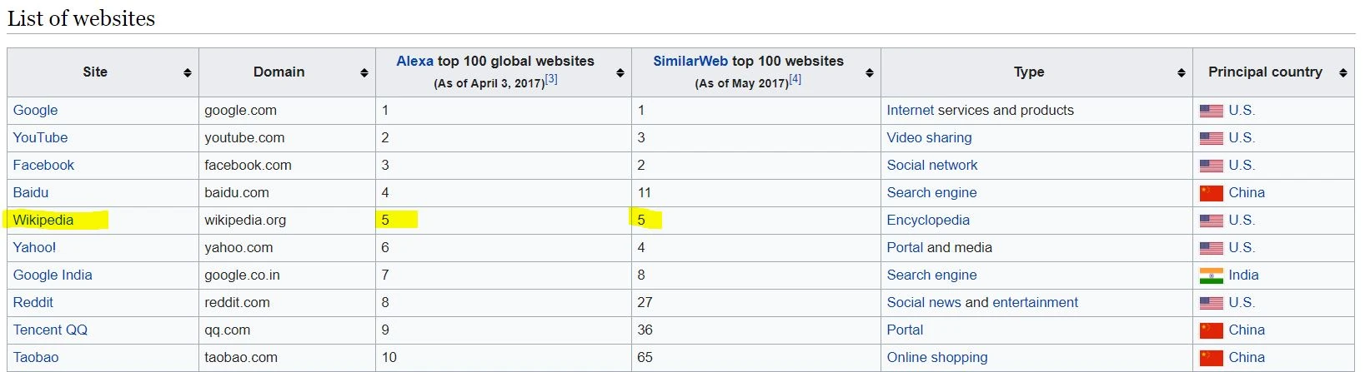Open U.S. country link in Wikipedia row
This screenshot has width=1365, height=372.
[1242, 220]
